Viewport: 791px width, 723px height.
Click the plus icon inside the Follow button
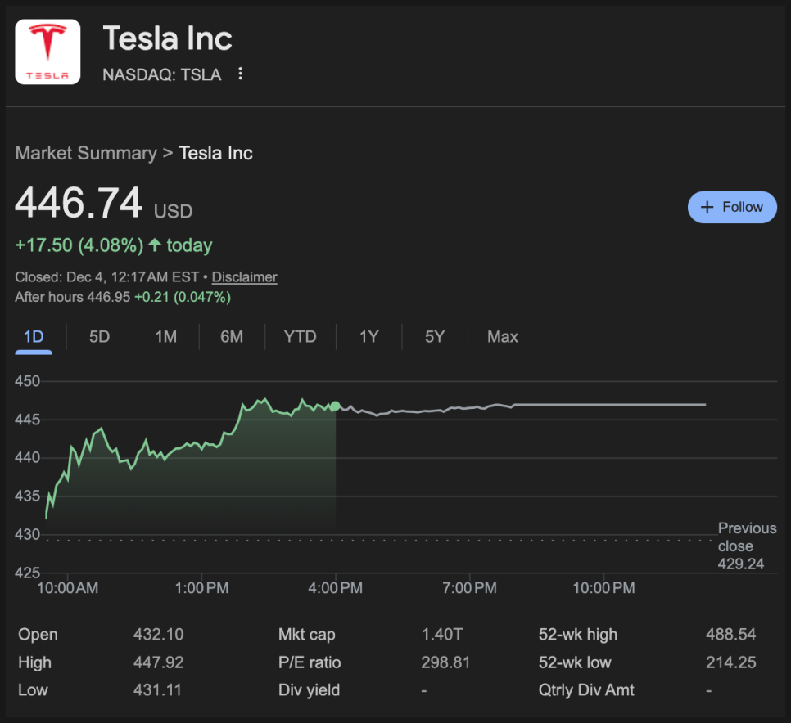[707, 208]
